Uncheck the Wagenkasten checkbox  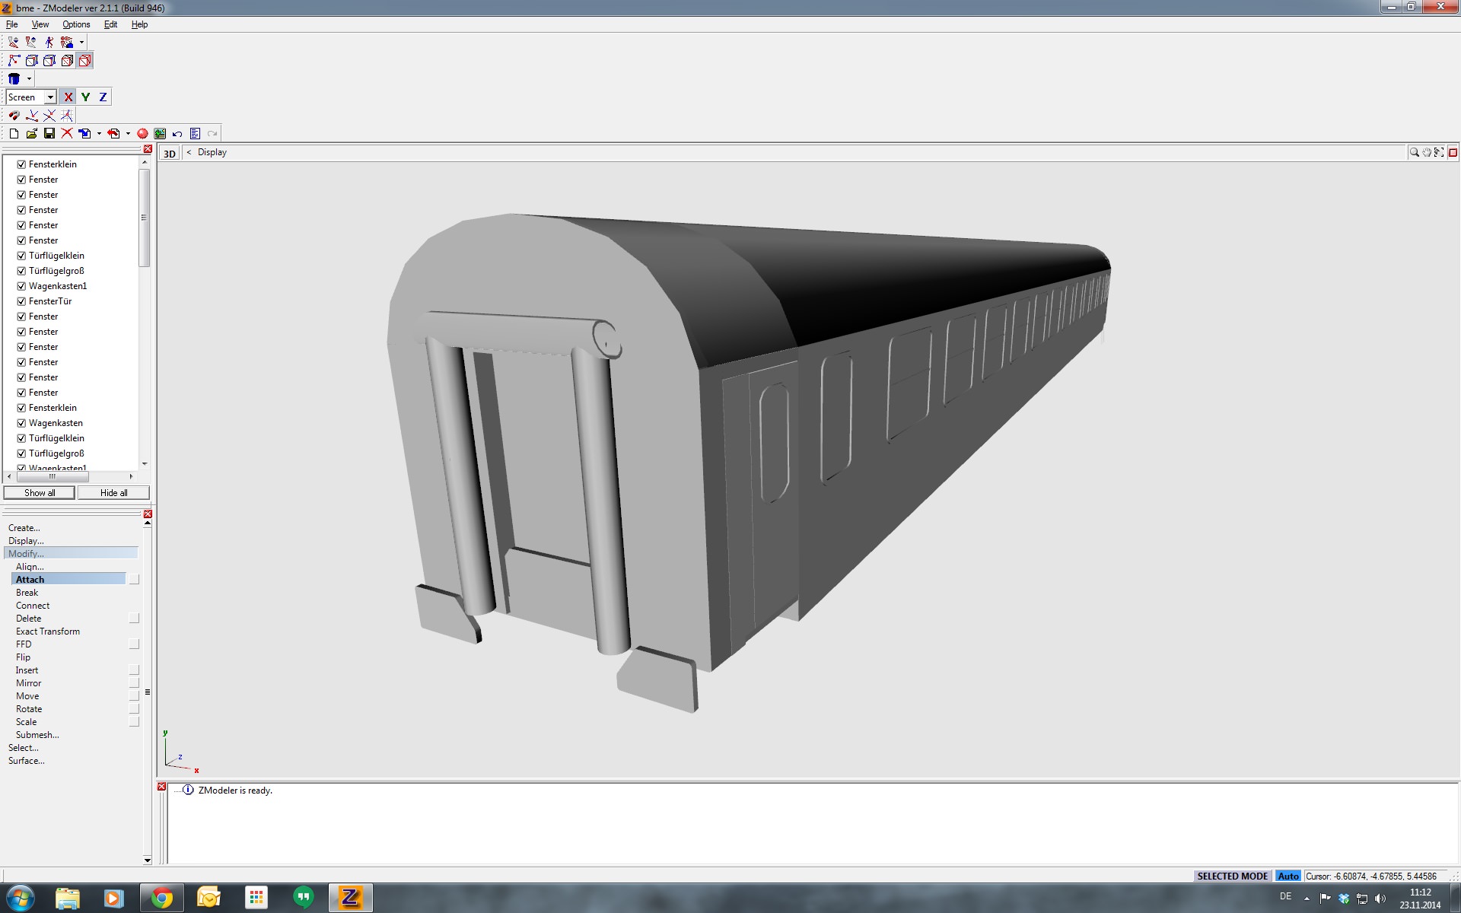tap(21, 423)
